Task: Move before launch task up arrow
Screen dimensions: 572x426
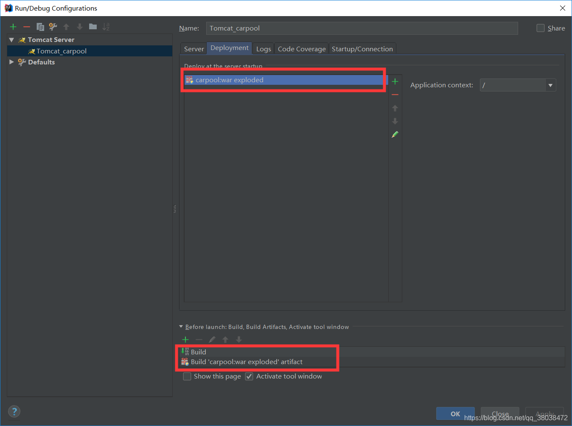Action: pos(225,340)
